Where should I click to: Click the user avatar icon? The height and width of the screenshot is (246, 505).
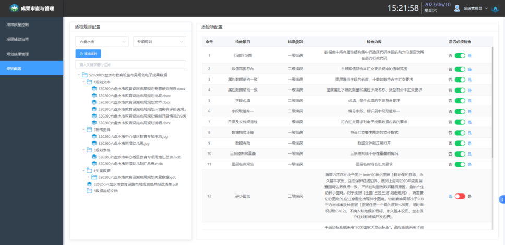pyautogui.click(x=456, y=8)
